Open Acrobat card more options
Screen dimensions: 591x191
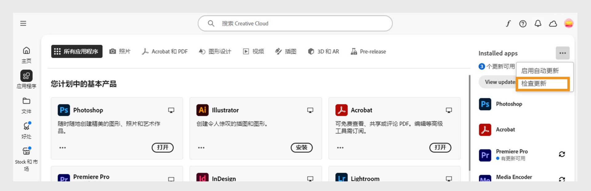tap(340, 148)
